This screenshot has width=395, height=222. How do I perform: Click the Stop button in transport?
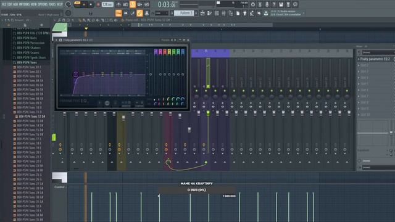(x=91, y=4)
